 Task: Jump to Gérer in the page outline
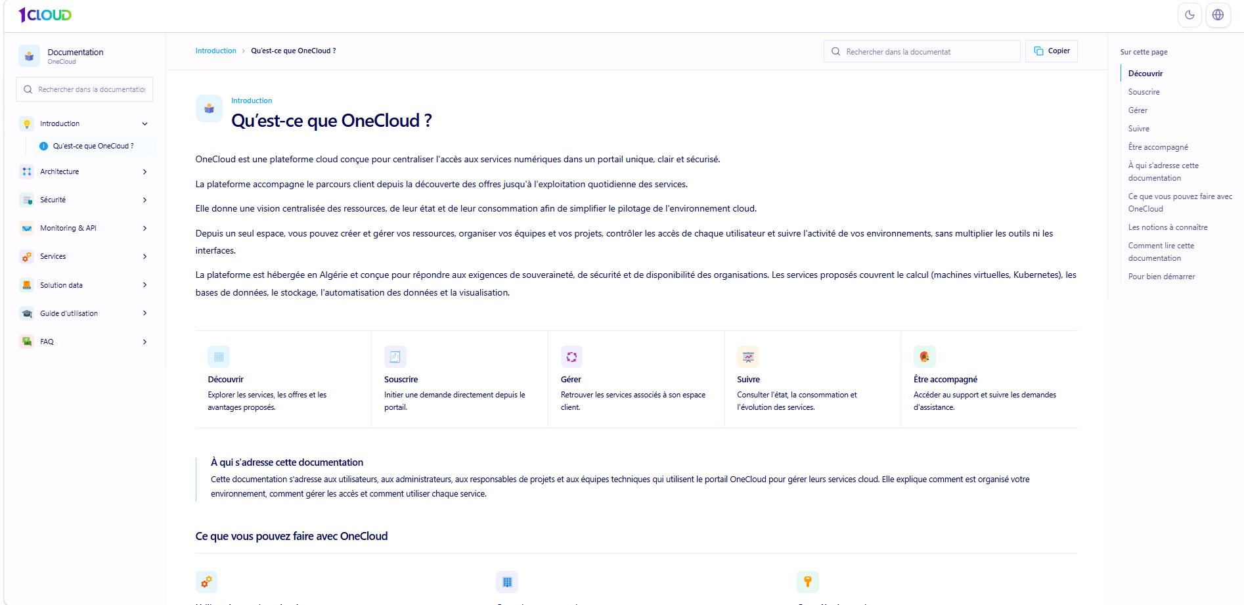click(1138, 110)
